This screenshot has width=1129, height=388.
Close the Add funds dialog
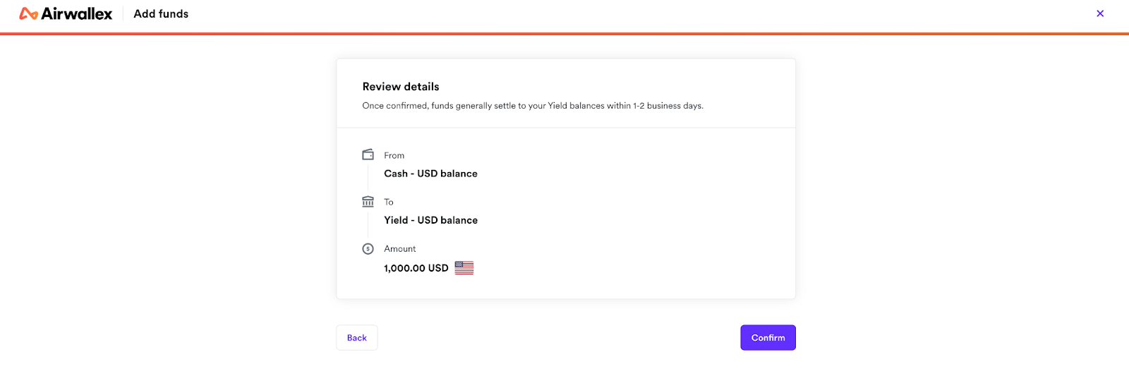pyautogui.click(x=1100, y=13)
